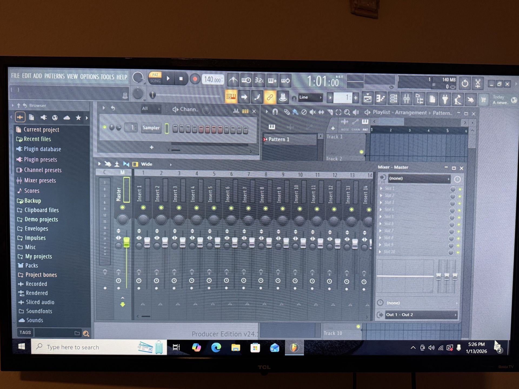Open the PATTERNS menu
The width and height of the screenshot is (519, 389).
tap(54, 76)
